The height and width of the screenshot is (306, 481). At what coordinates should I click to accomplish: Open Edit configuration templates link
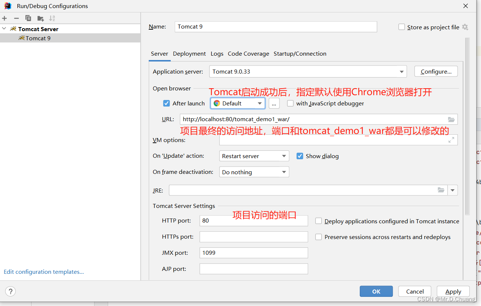click(44, 272)
